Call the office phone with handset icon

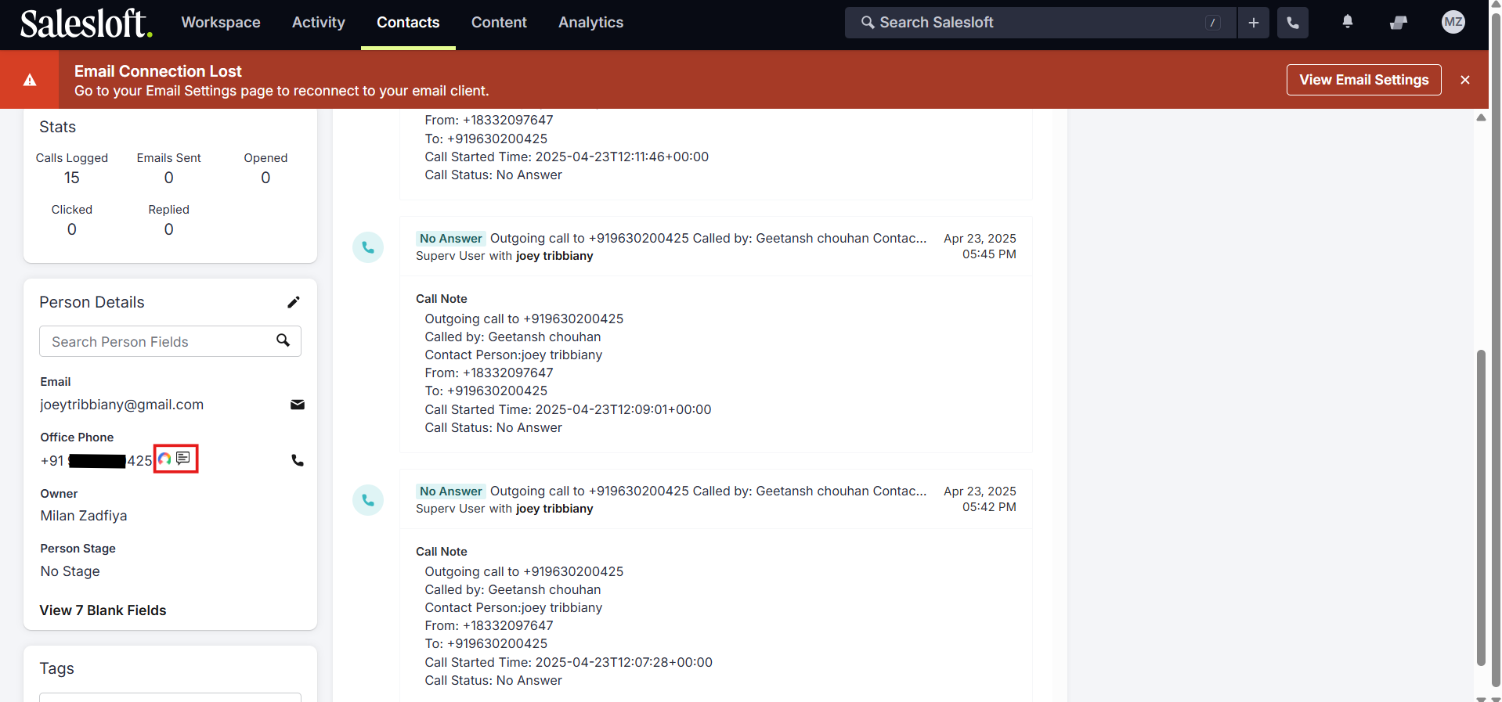coord(298,460)
